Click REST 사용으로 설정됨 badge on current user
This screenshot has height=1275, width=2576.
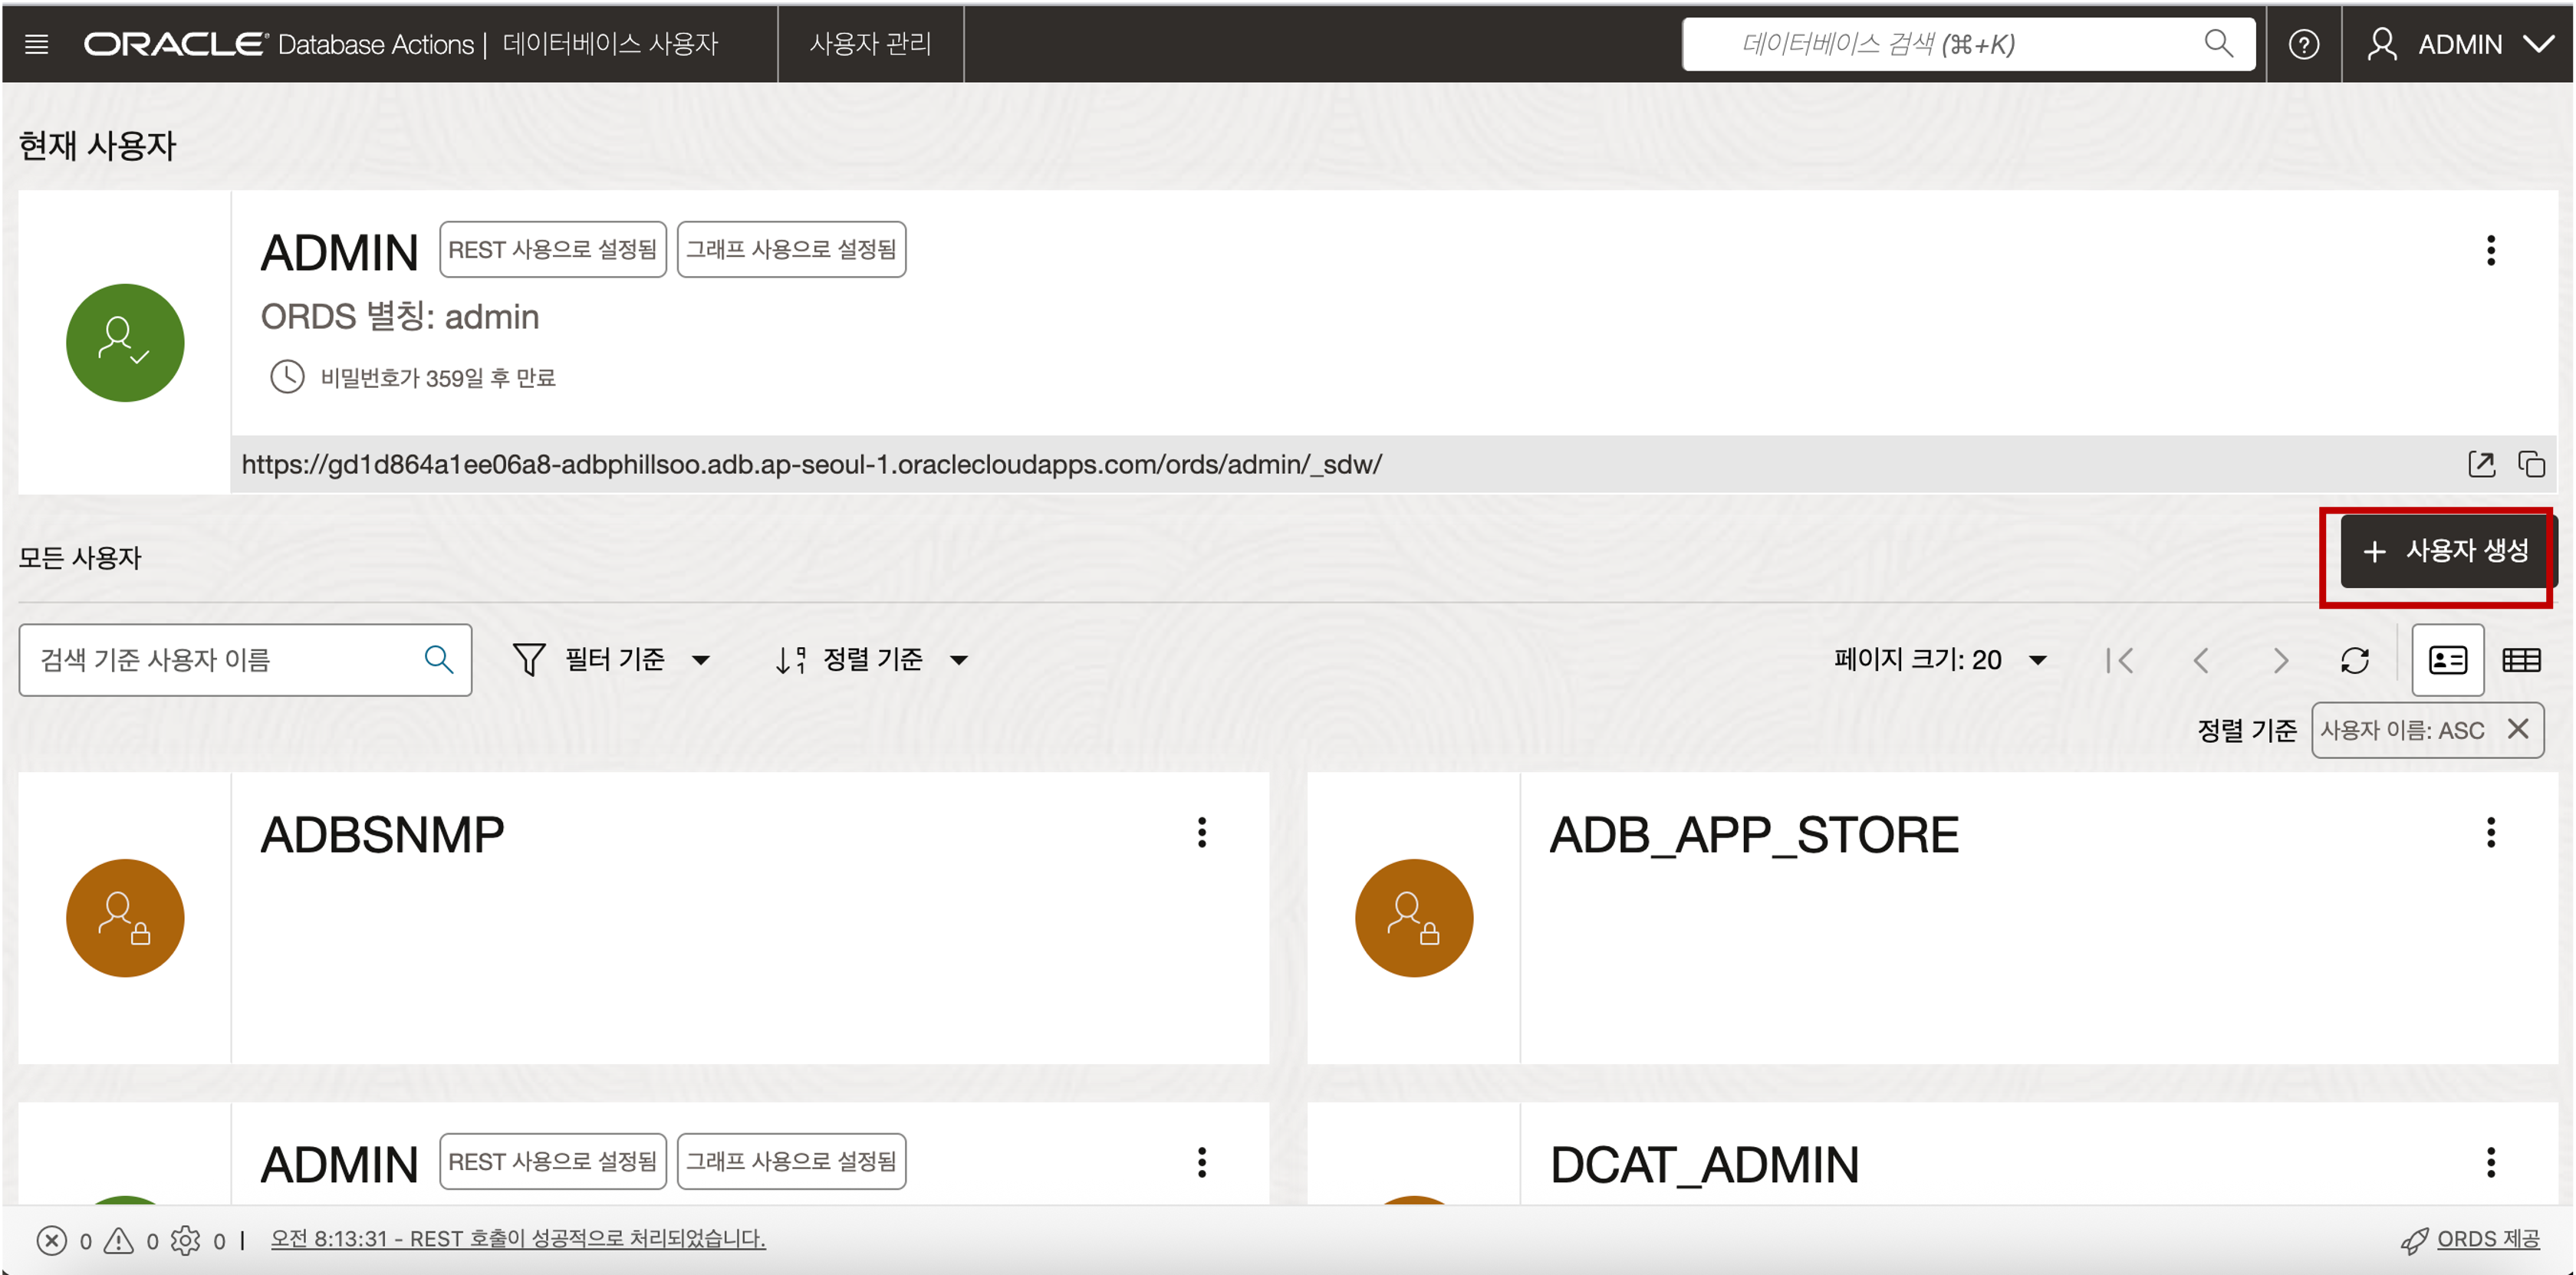coord(552,249)
